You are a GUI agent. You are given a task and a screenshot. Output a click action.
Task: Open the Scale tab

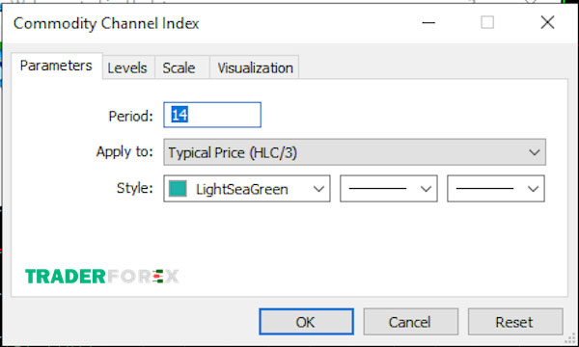click(182, 67)
